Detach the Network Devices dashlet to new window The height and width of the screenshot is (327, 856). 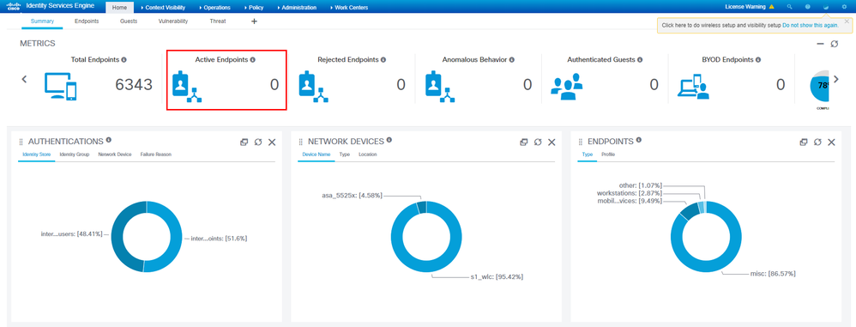[523, 142]
